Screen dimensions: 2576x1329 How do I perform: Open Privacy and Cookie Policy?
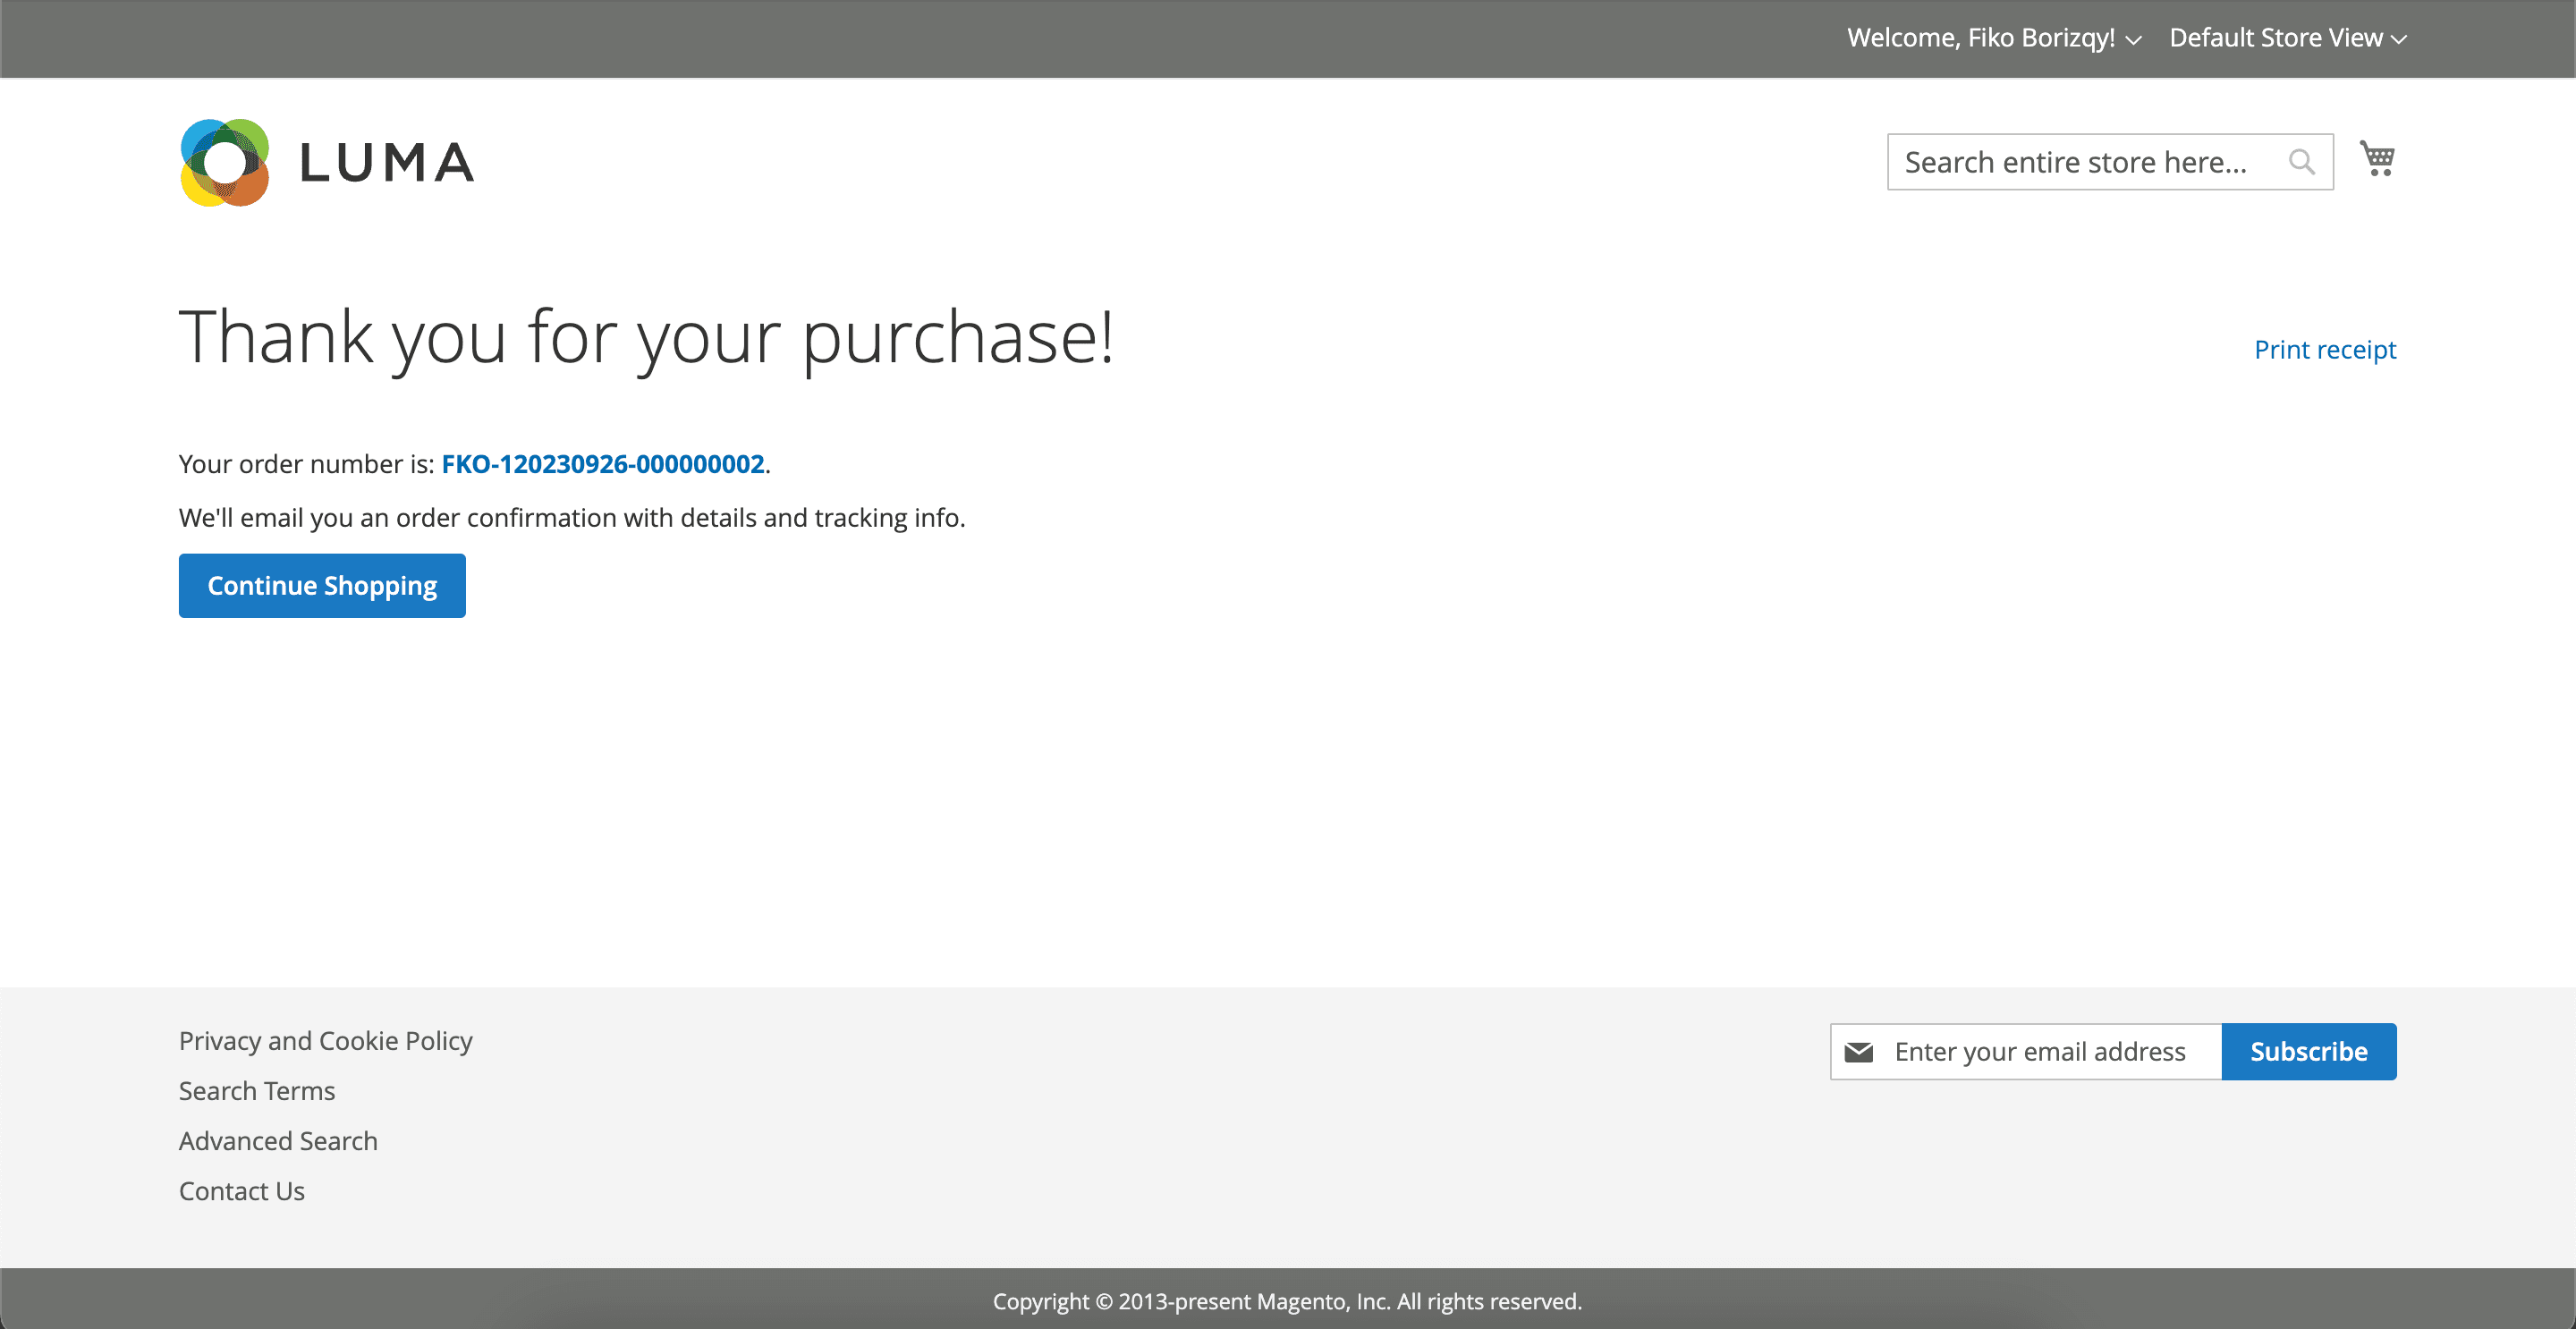pos(325,1041)
